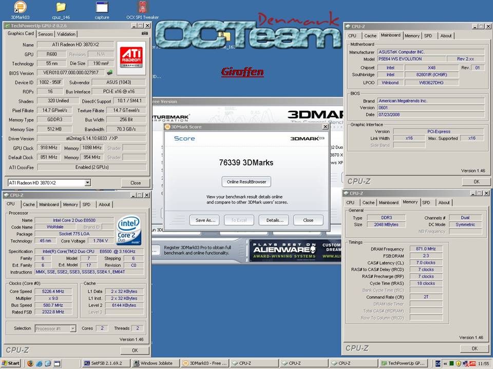The image size is (493, 369).
Task: Click the Bus Speed 580.7 MHz value
Action: point(53,305)
